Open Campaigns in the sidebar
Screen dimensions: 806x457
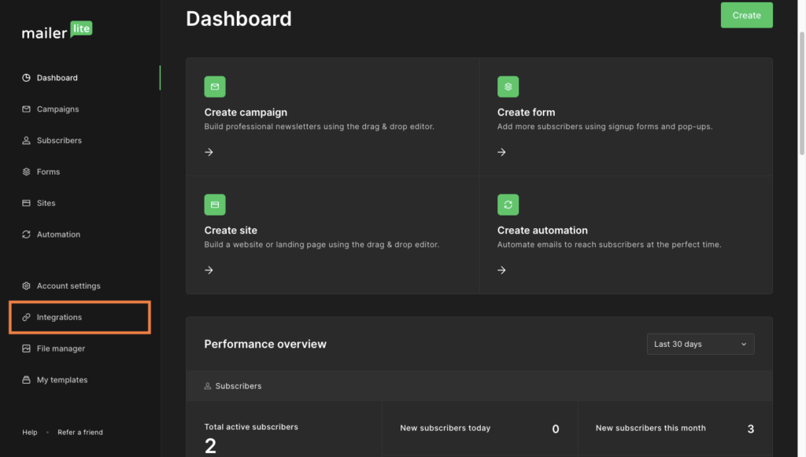pyautogui.click(x=57, y=109)
